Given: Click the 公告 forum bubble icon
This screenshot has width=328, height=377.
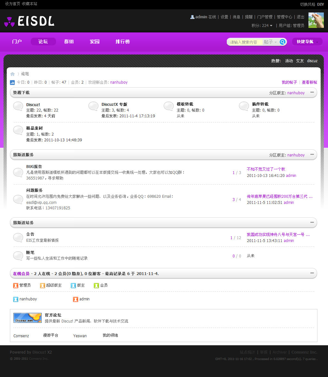Looking at the screenshot, I should pyautogui.click(x=18, y=237).
